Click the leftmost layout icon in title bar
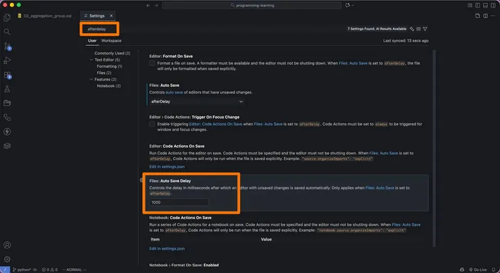The width and height of the screenshot is (500, 273). coord(470,5)
